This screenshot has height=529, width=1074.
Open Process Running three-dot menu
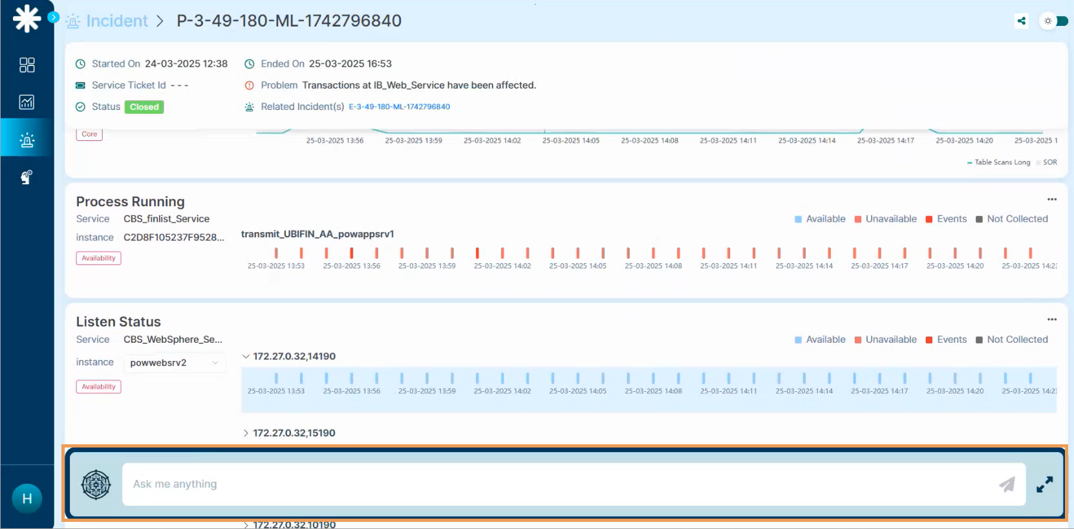[x=1052, y=199]
